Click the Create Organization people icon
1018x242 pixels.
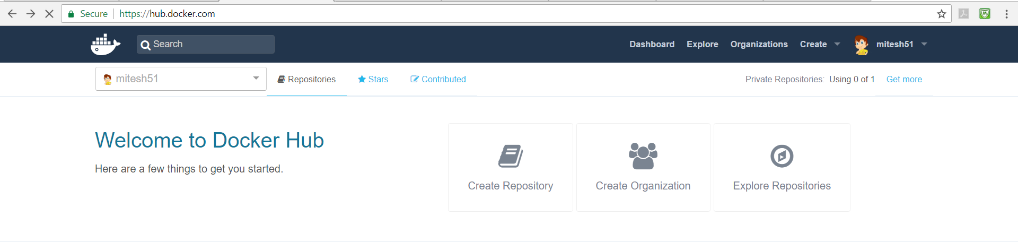click(643, 156)
